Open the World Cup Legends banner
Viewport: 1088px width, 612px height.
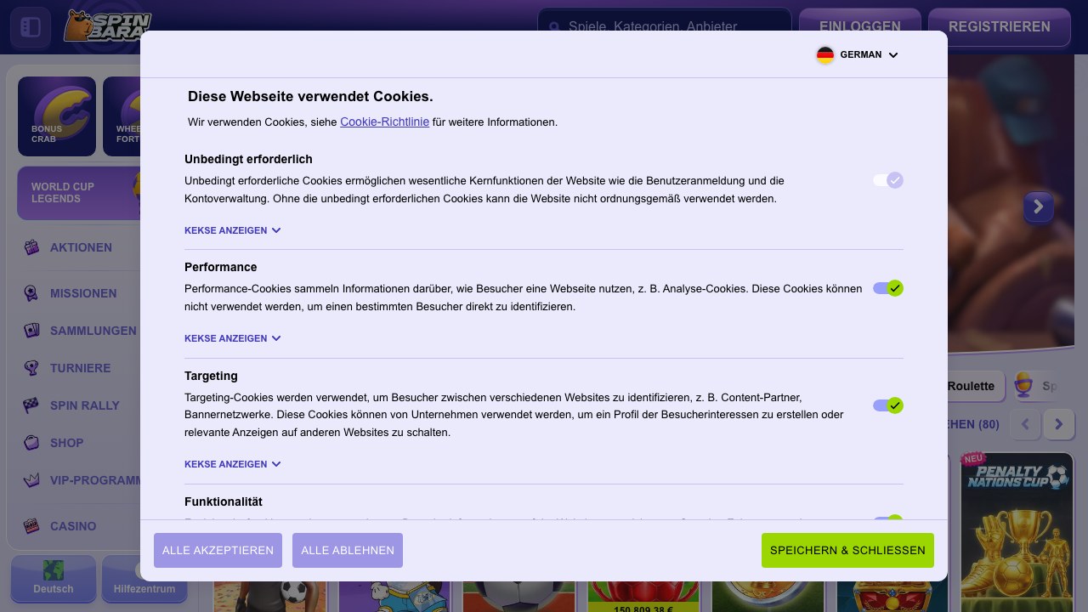79,193
